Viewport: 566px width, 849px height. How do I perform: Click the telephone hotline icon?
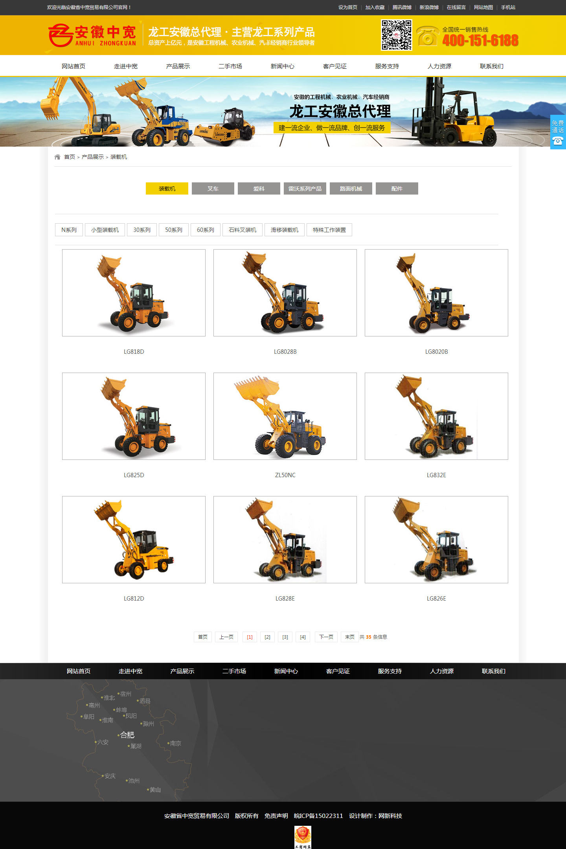(428, 36)
